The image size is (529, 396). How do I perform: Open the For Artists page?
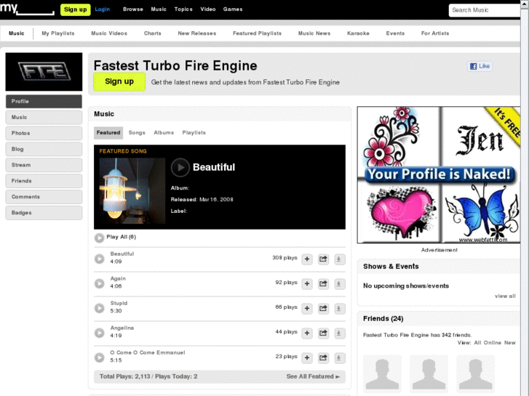435,33
